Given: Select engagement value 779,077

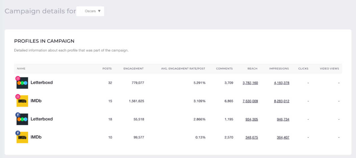Looking at the screenshot, I should 138,83.
